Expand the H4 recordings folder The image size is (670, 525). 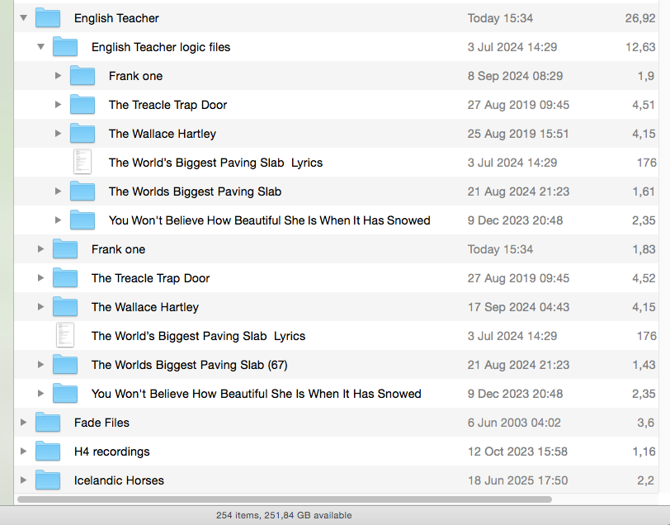click(x=23, y=452)
